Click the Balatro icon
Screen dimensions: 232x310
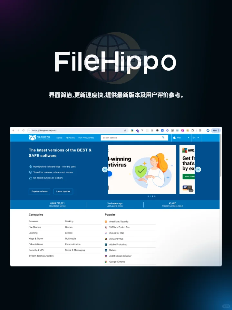[x=106, y=250]
